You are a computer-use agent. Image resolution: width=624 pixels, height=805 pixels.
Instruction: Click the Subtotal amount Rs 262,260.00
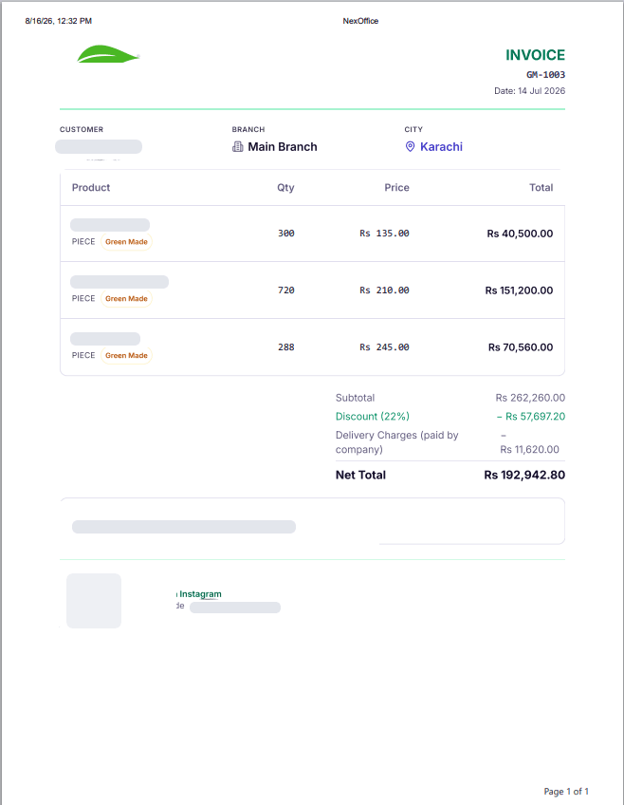pos(530,398)
